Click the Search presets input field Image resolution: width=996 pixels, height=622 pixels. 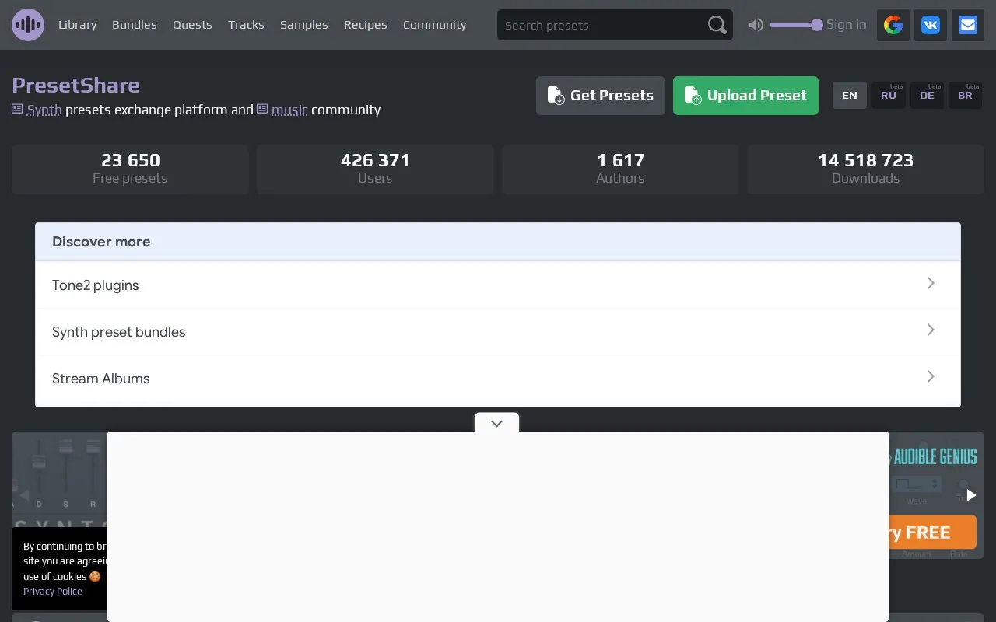tap(603, 25)
